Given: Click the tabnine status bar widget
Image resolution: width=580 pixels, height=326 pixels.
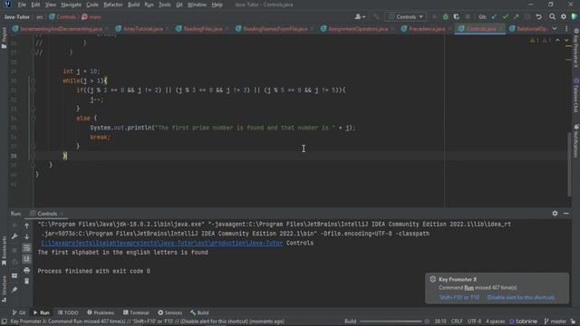Looking at the screenshot, I should [x=524, y=321].
